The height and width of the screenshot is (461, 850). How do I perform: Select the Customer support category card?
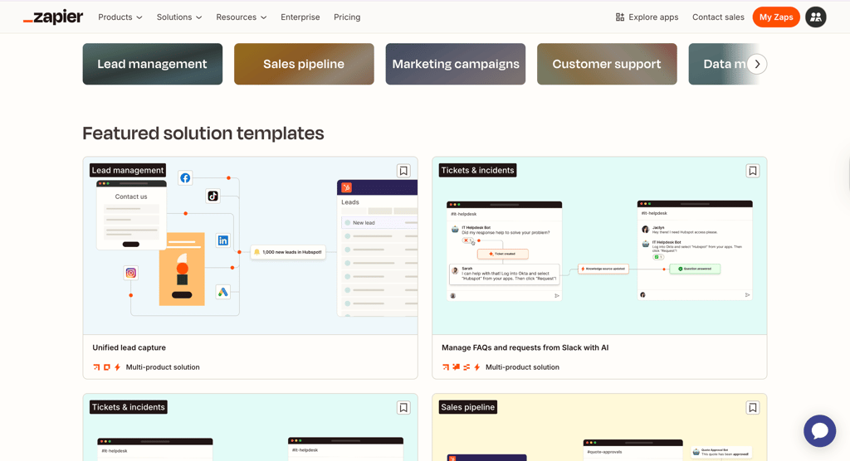[x=607, y=64]
